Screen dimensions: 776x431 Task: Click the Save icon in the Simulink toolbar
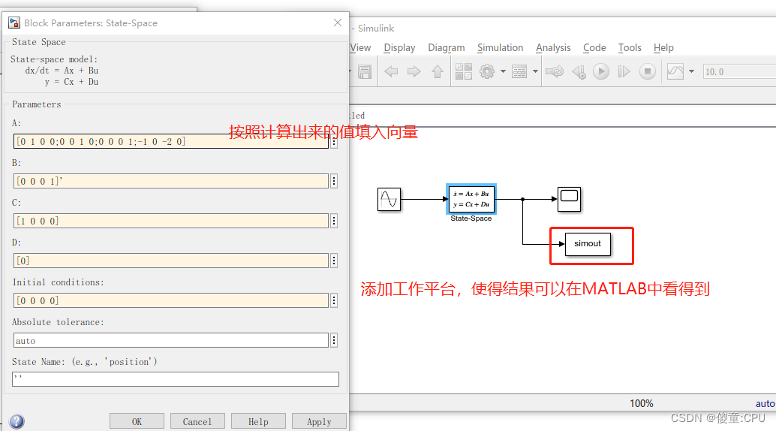pos(365,72)
